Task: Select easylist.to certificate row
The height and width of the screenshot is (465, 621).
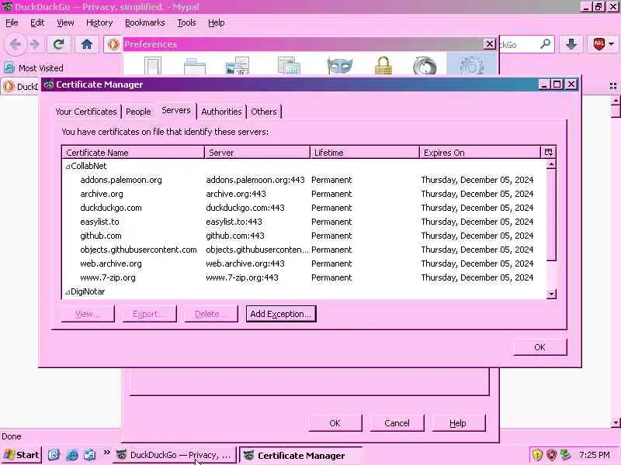Action: (x=304, y=222)
